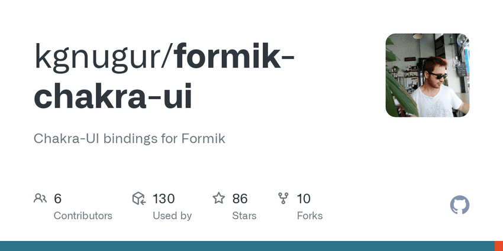
Task: Click the owner name kgnugur
Action: click(x=101, y=57)
